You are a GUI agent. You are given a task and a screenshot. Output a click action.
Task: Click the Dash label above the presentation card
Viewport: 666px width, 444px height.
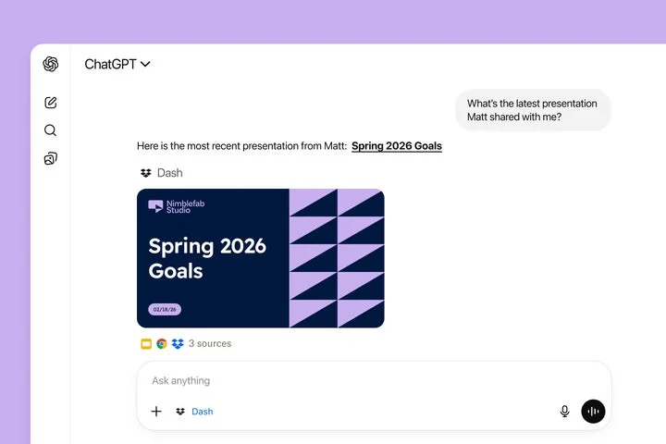(x=170, y=173)
